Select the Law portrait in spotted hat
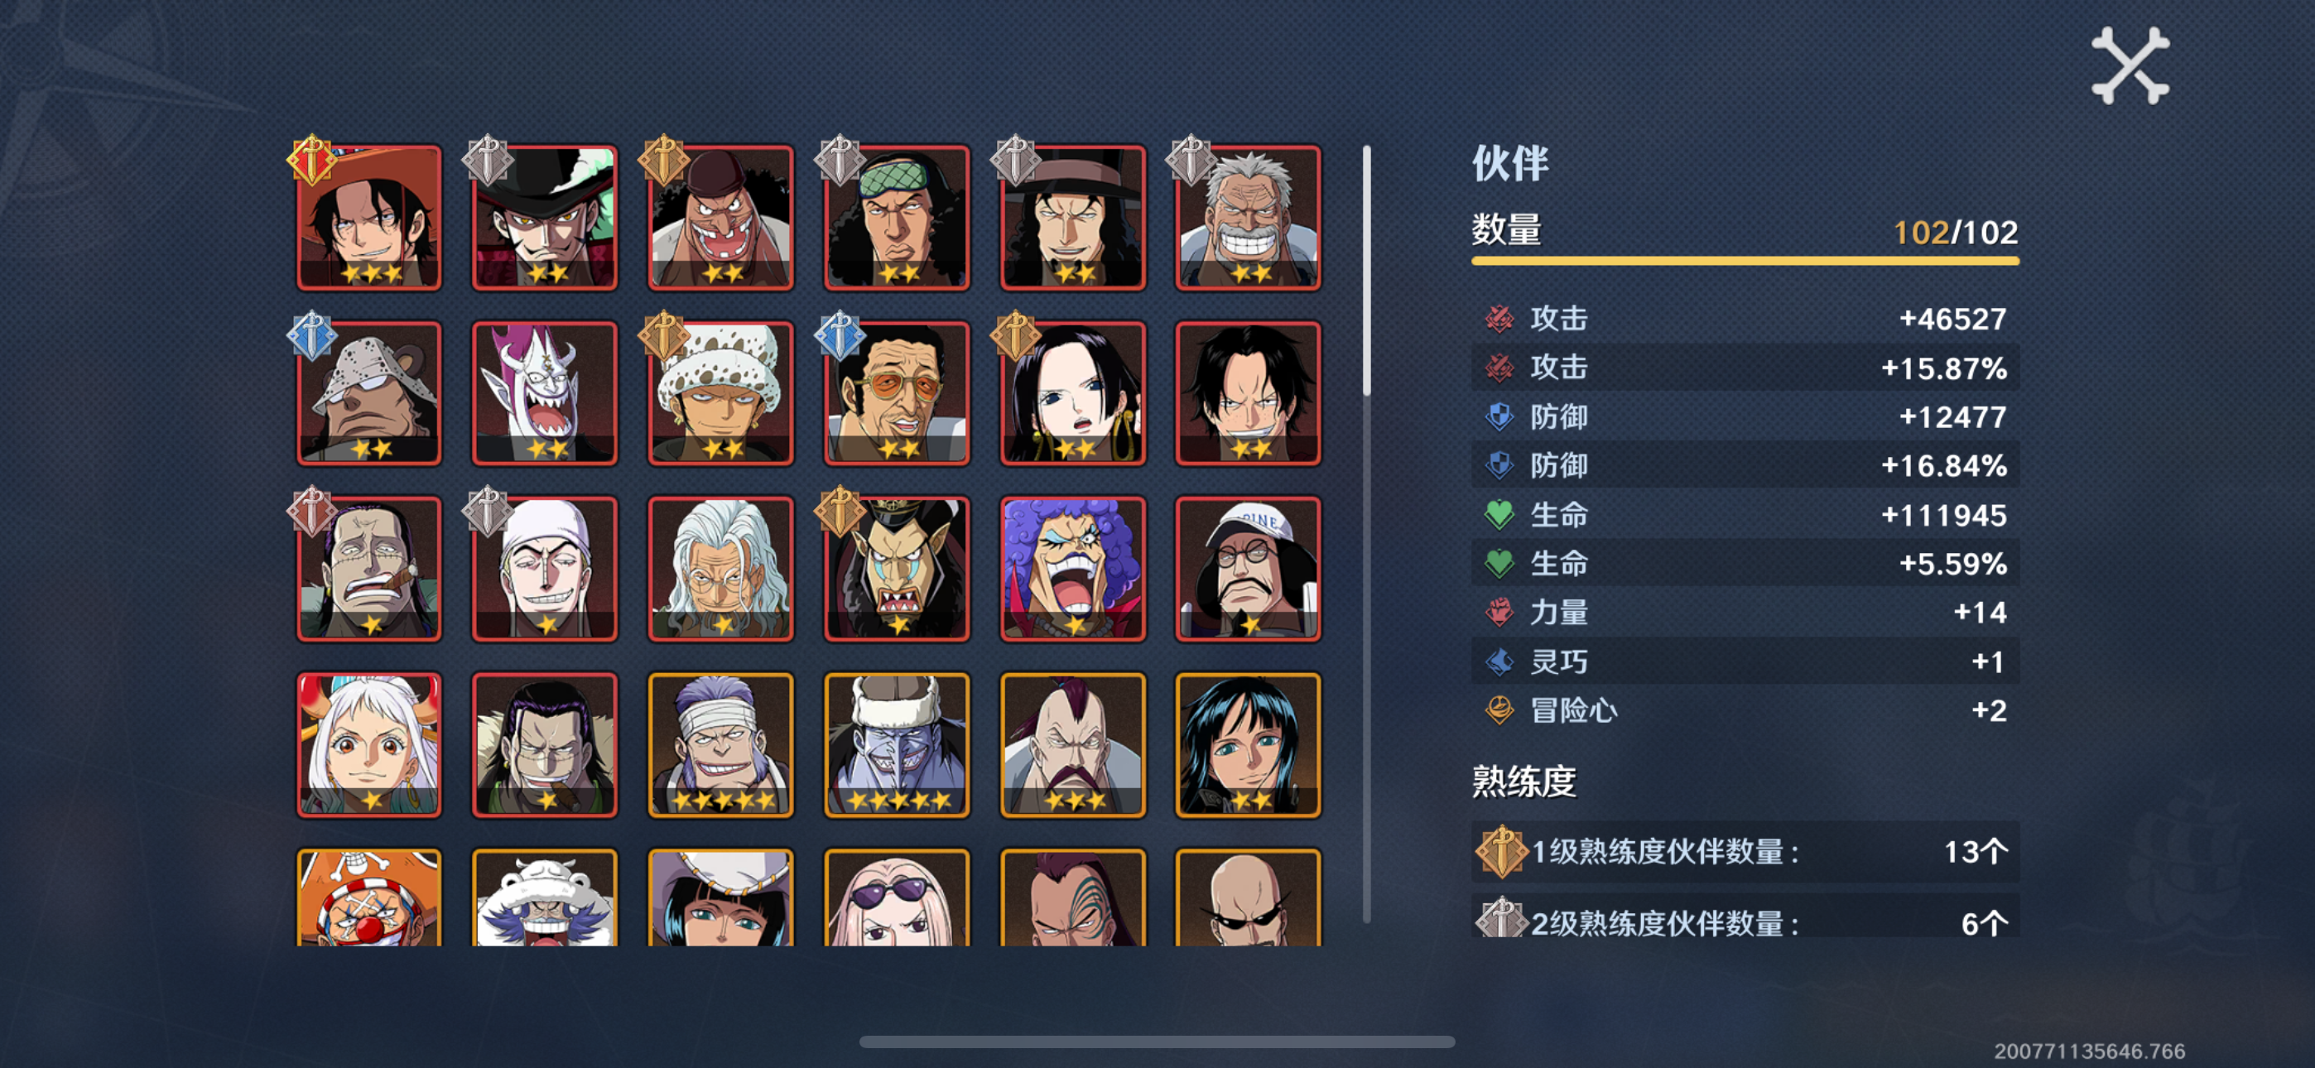Image resolution: width=2315 pixels, height=1068 pixels. [720, 393]
